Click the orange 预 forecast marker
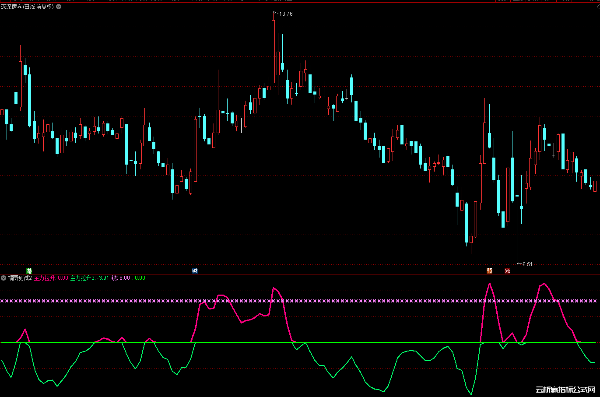Screen dimensions: 600x397 point(490,271)
